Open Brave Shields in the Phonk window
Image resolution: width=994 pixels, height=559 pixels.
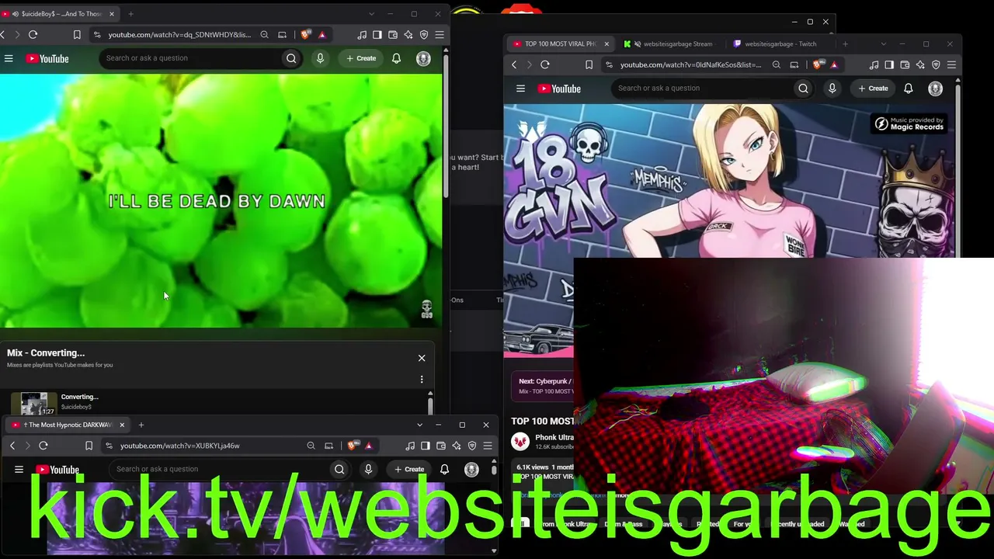click(x=818, y=65)
